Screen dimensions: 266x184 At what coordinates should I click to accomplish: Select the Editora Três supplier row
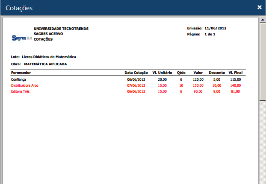pyautogui.click(x=21, y=91)
